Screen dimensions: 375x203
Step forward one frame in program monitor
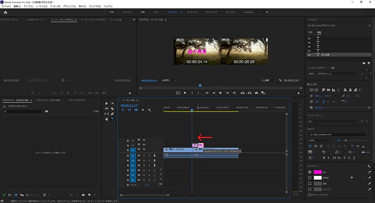click(x=227, y=93)
